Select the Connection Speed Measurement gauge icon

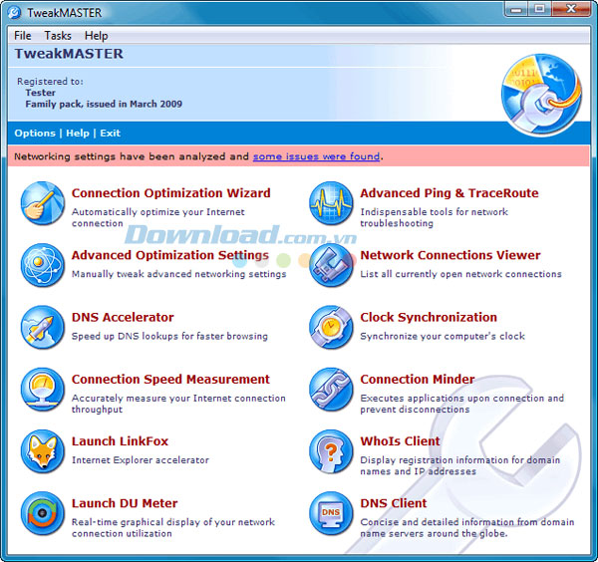42,389
